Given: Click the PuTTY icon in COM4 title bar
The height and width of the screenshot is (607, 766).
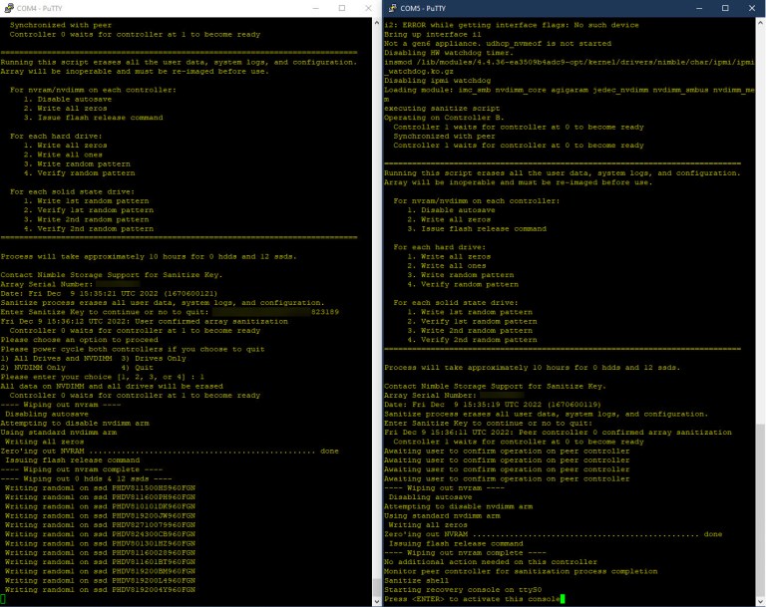Looking at the screenshot, I should coord(9,8).
